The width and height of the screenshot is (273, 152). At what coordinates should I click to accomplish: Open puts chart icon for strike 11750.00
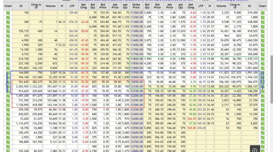tap(263, 54)
